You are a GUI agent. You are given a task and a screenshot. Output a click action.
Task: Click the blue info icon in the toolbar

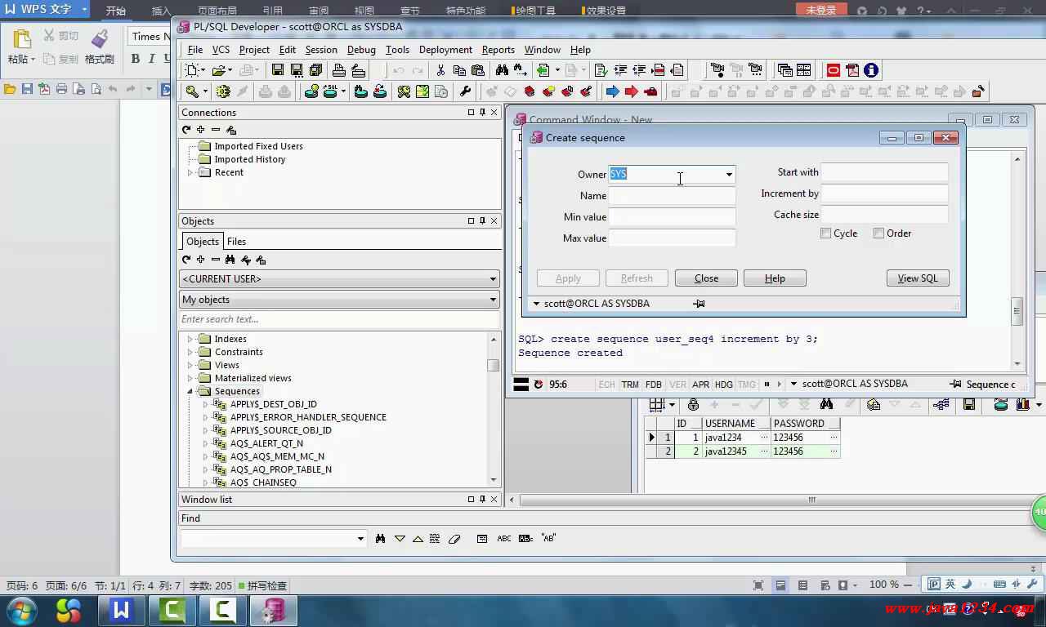(871, 70)
